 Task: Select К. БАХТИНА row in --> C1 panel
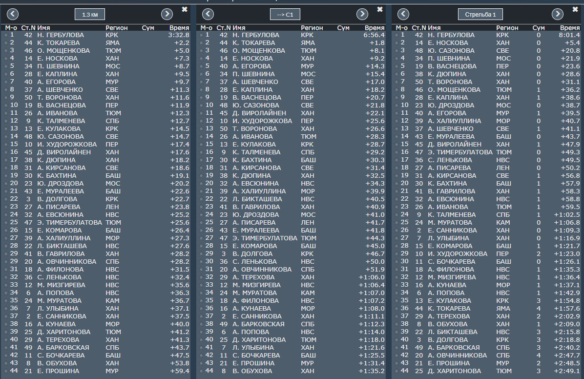click(x=292, y=160)
